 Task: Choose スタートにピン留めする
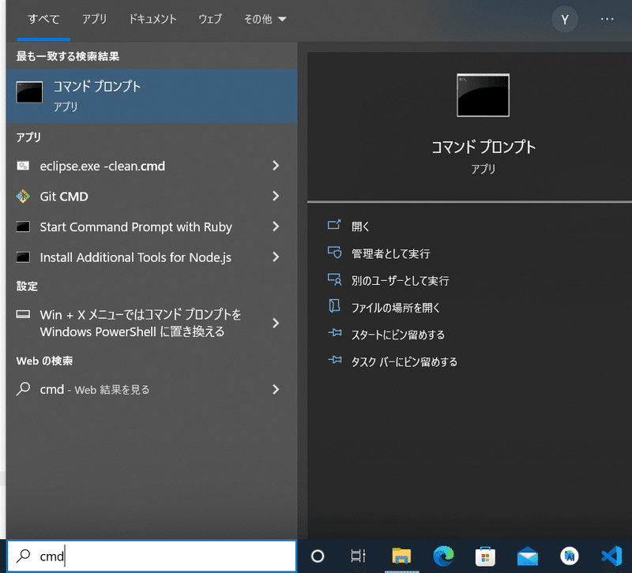point(398,335)
